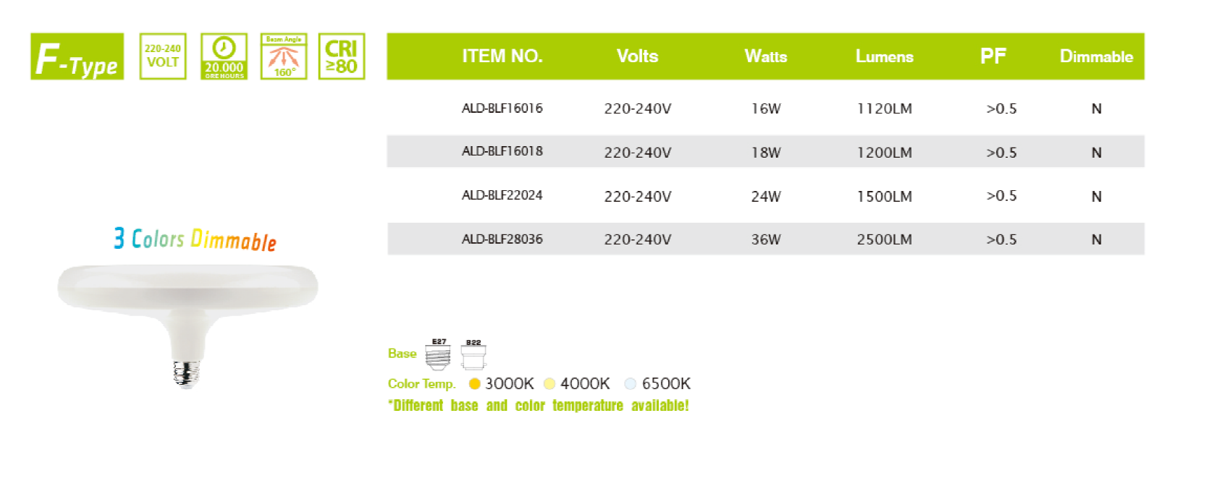Select the 6500K color swatch
1212x481 pixels.
pos(631,384)
